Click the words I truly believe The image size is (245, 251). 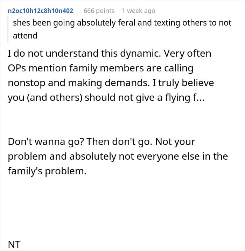(183, 83)
